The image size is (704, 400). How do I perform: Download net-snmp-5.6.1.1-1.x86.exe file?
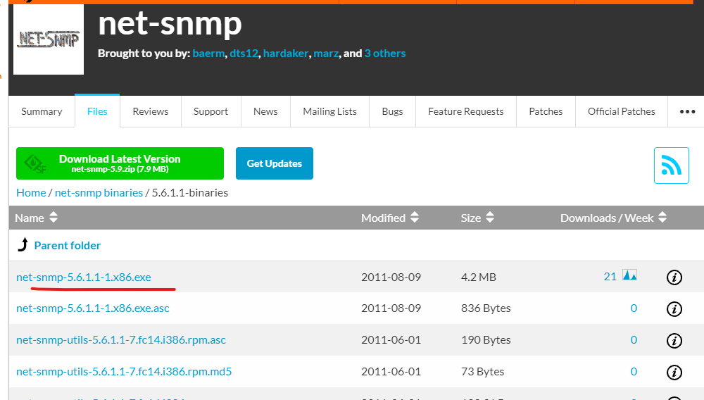(84, 277)
